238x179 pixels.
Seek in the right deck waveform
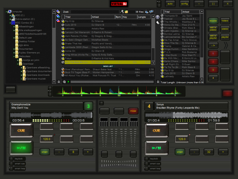[x=187, y=115]
